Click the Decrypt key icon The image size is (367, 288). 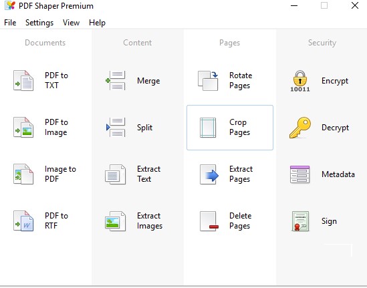(300, 128)
